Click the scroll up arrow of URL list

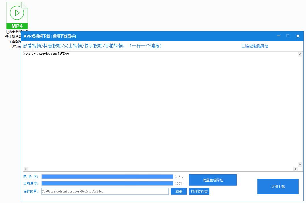[300, 54]
